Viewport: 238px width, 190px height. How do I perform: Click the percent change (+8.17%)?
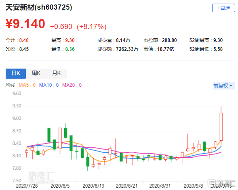click(92, 27)
